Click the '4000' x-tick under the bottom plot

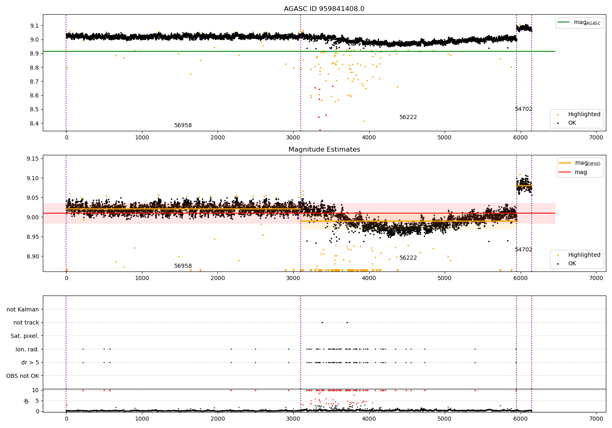pyautogui.click(x=369, y=419)
